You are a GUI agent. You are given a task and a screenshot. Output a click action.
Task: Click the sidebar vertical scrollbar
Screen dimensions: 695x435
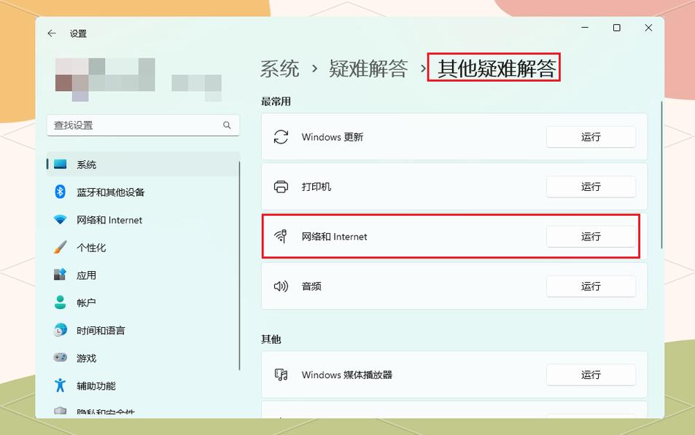coord(239,266)
